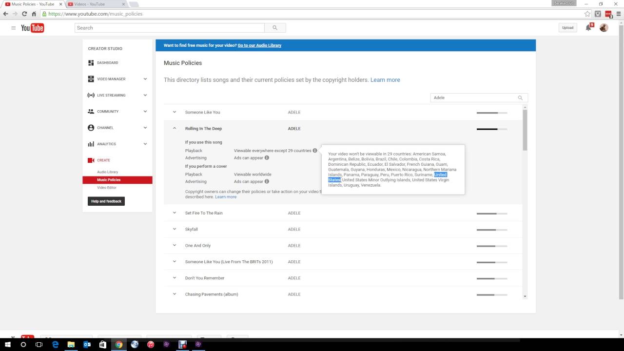Viewport: 624px width, 351px height.
Task: Click info icon beside cover Ads can appear
Action: [x=267, y=181]
